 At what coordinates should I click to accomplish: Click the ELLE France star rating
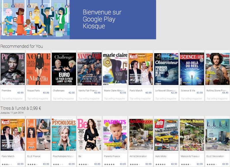click(32, 164)
